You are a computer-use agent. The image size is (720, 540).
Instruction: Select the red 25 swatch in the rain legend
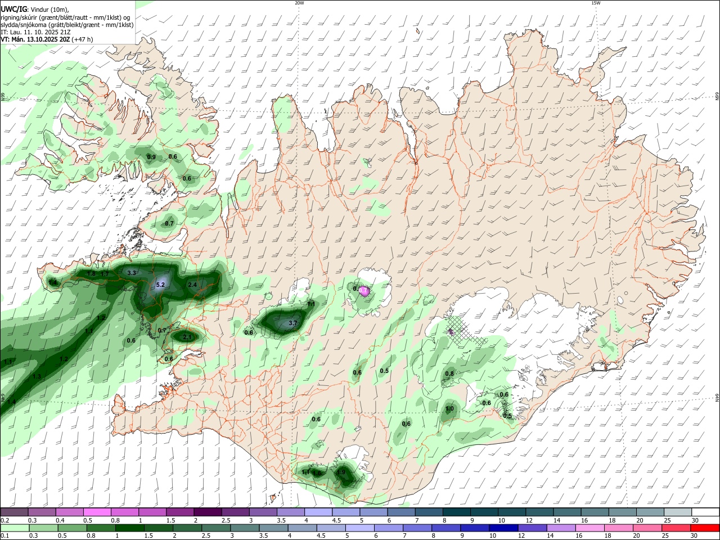point(676,528)
